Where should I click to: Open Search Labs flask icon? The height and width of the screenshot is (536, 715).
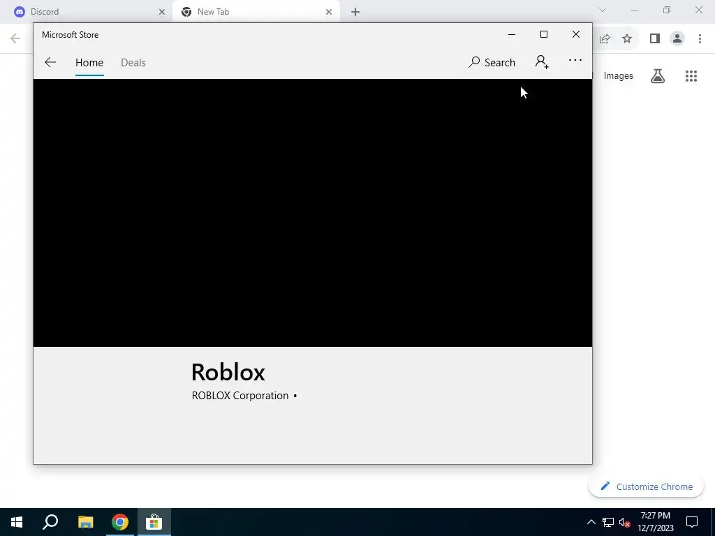658,75
